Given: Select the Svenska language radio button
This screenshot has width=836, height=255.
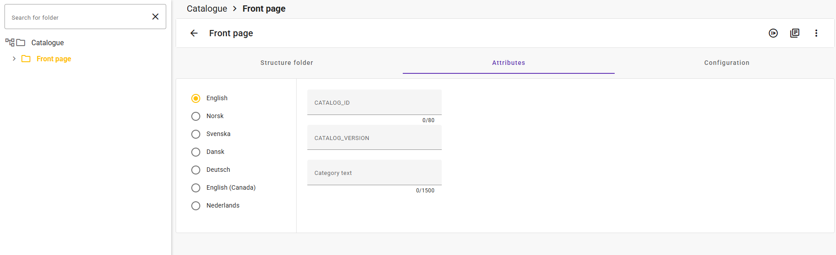Looking at the screenshot, I should pyautogui.click(x=196, y=134).
